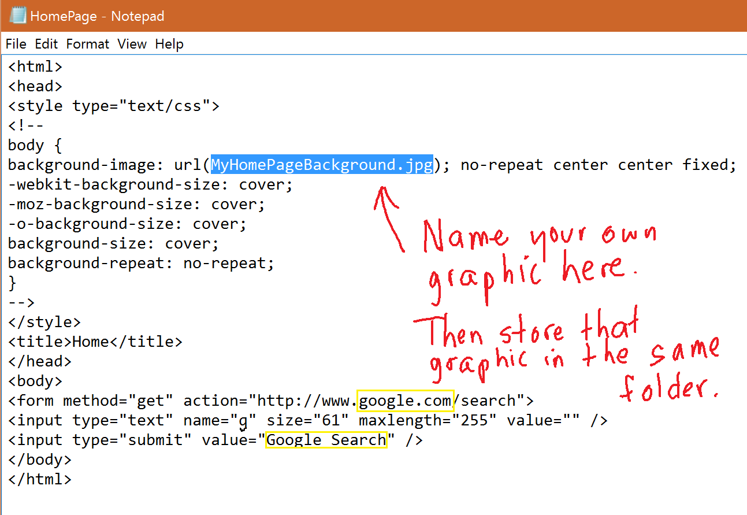Screen dimensions: 747x515
Task: Click the <style type="text/css"> line
Action: click(114, 106)
